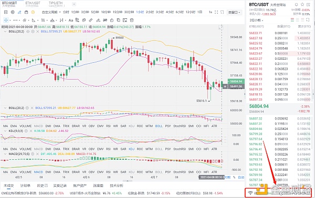
Task: Collapse the KDJ(9,3,3) panel chevron
Action: coord(5,131)
